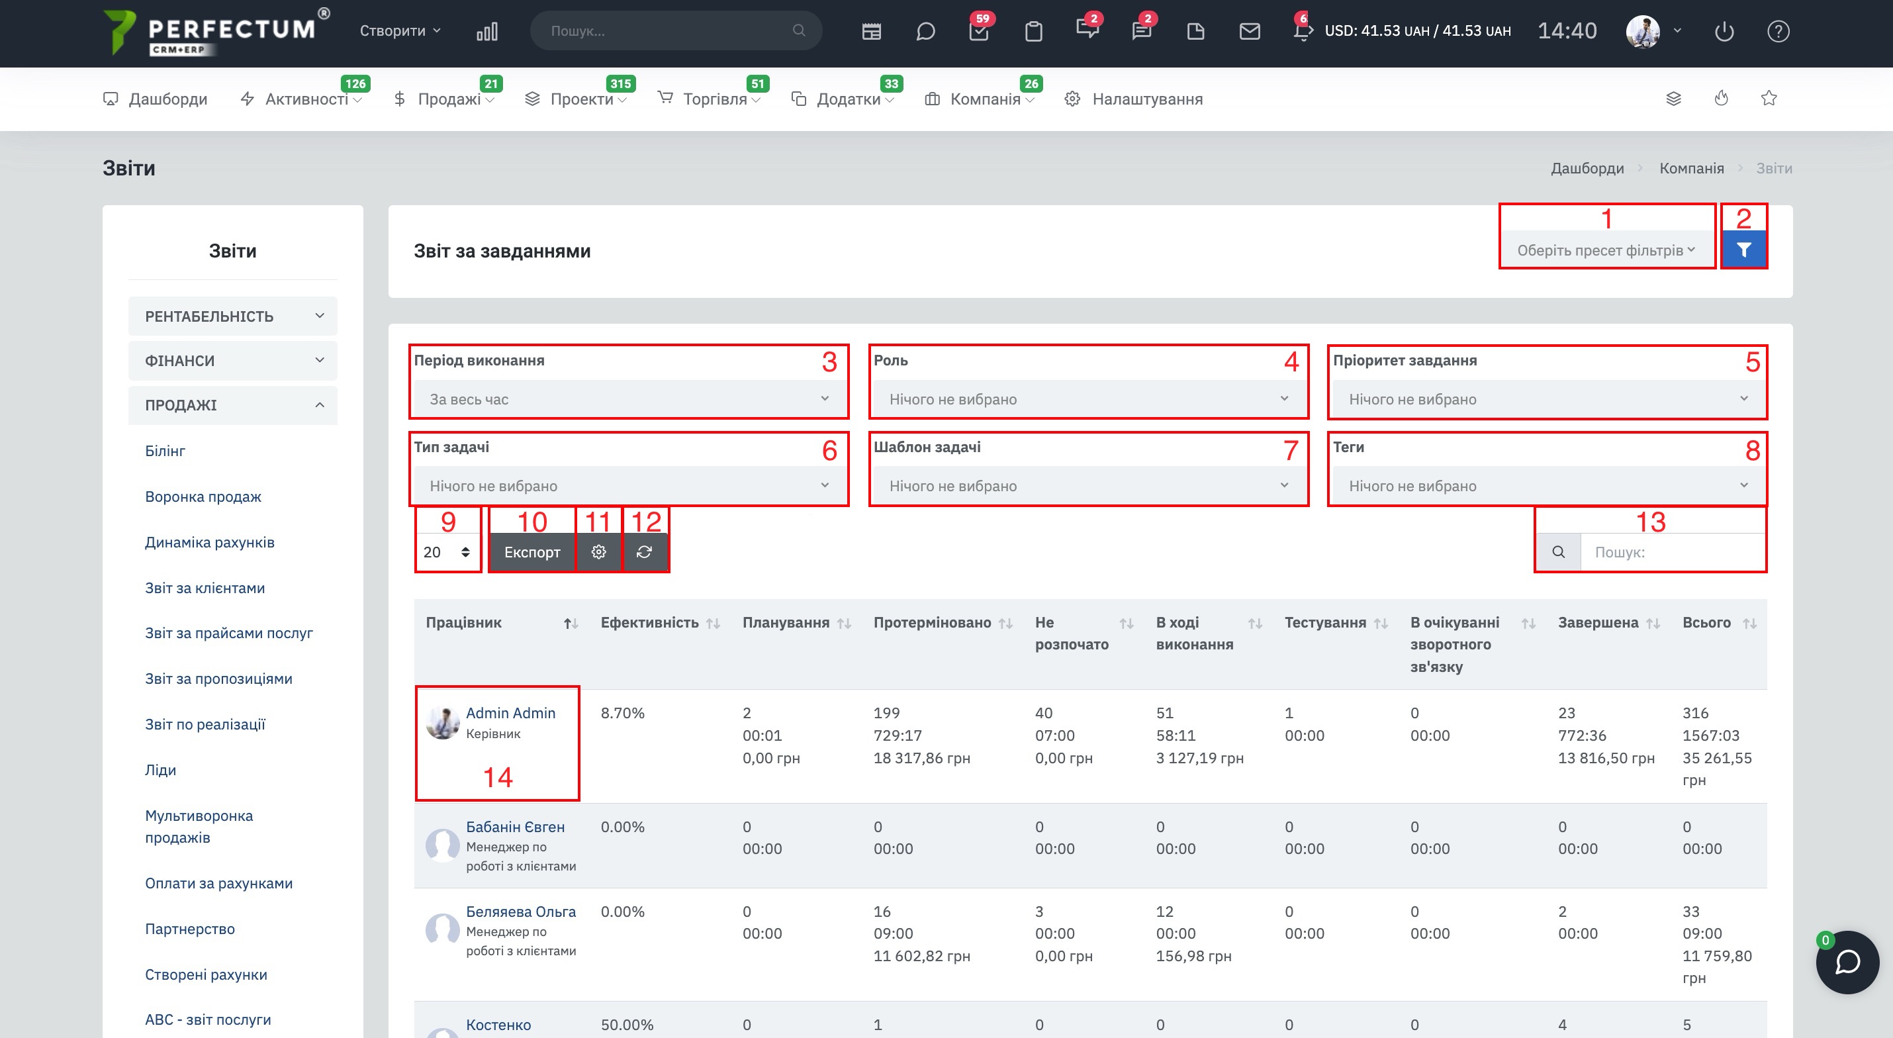Open the calendar icon in top bar

coord(872,32)
